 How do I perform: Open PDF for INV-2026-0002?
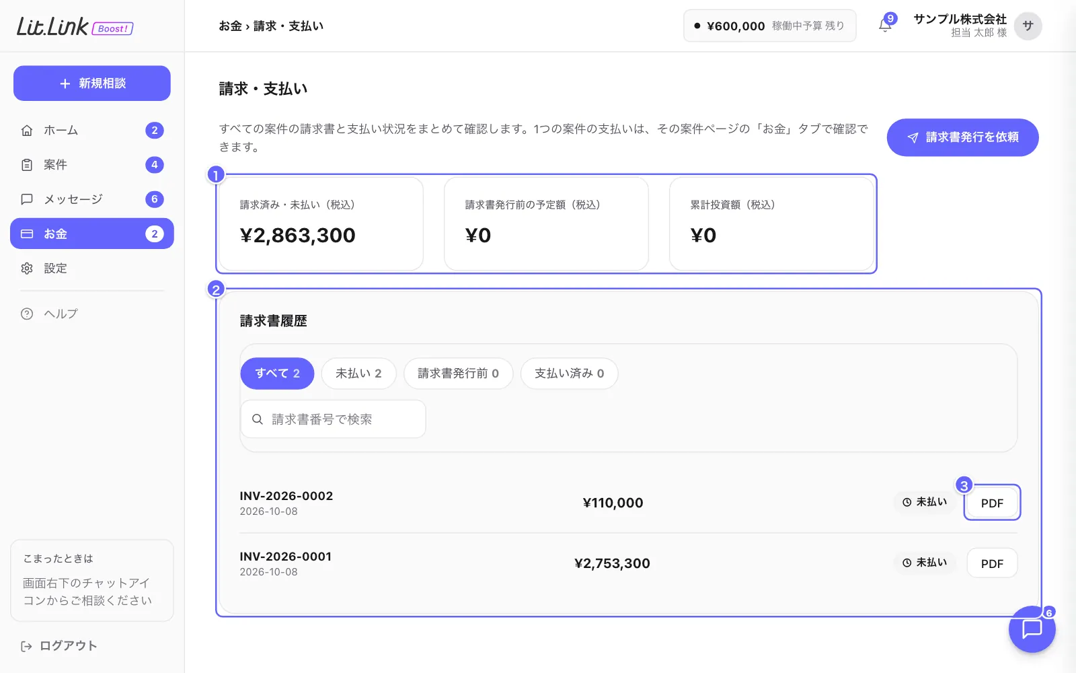point(992,503)
